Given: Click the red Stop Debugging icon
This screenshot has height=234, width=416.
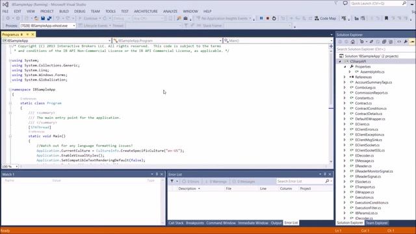Looking at the screenshot, I should pos(268,18).
